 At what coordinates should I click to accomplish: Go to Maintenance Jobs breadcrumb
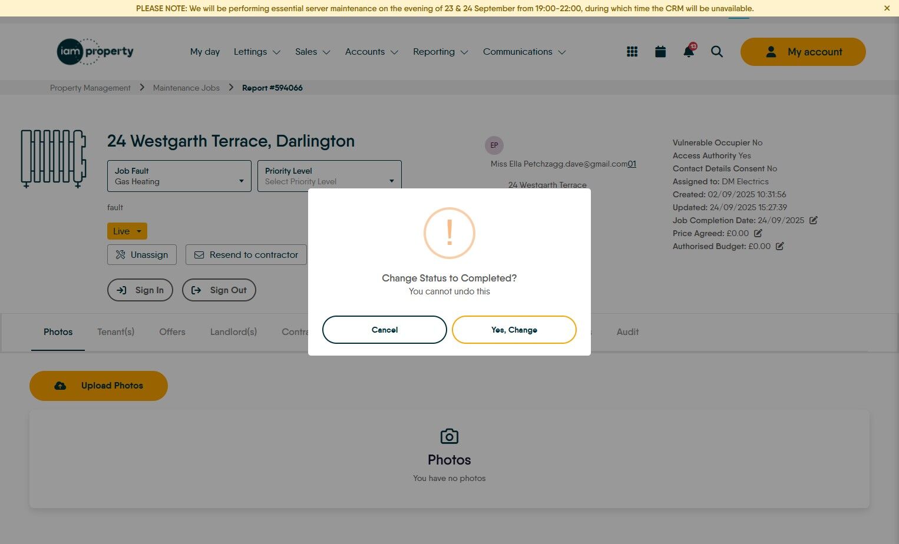(x=186, y=88)
